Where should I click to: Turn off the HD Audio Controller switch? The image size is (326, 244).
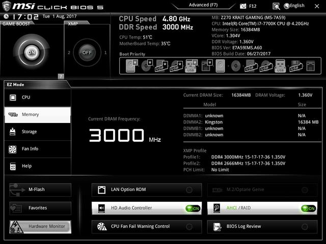coord(193,208)
